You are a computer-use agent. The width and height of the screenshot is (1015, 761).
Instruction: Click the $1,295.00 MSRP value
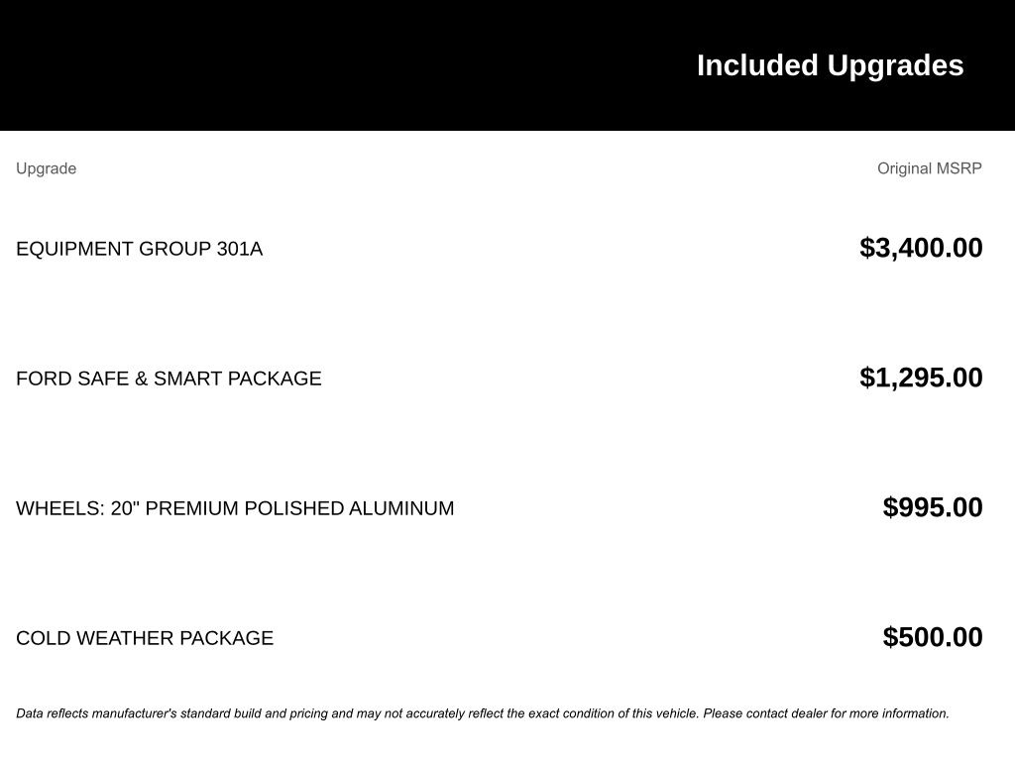click(921, 378)
